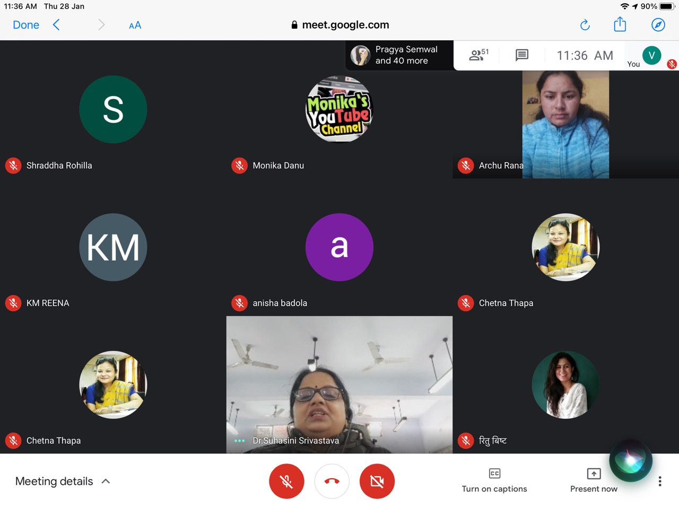This screenshot has height=509, width=679.
Task: Click रितु बिष्ट's muted mic icon
Action: pos(466,441)
